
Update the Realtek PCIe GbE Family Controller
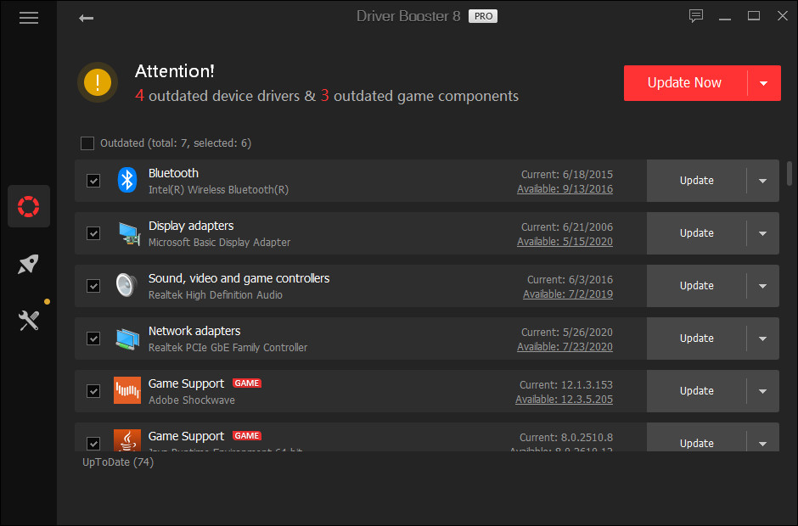click(696, 339)
